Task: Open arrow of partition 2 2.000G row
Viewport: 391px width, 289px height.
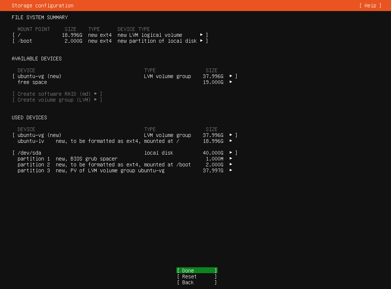Action: pyautogui.click(x=231, y=164)
